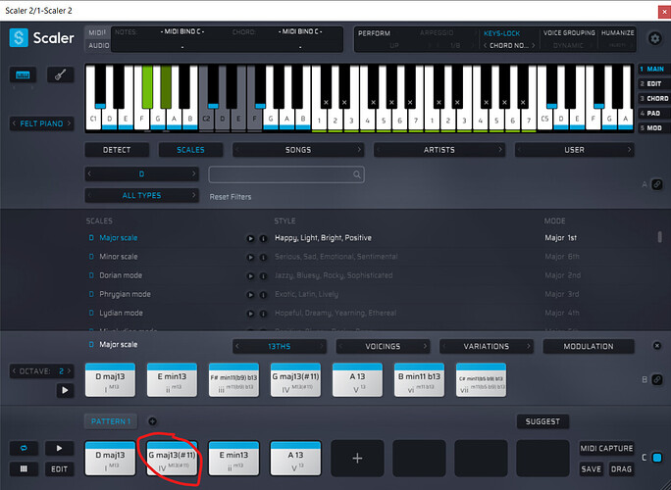The image size is (671, 490).
Task: Open the CHORD NO... keys-lock dropdown
Action: click(x=509, y=45)
